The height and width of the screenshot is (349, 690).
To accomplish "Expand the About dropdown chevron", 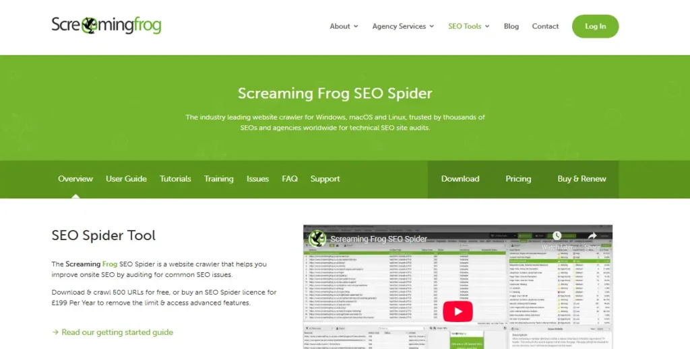I will 356,26.
